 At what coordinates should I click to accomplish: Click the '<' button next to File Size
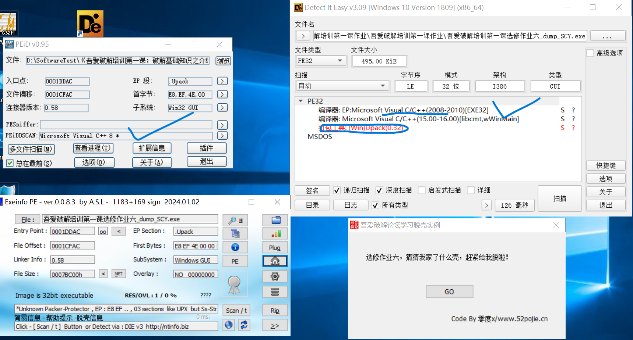[x=103, y=274]
